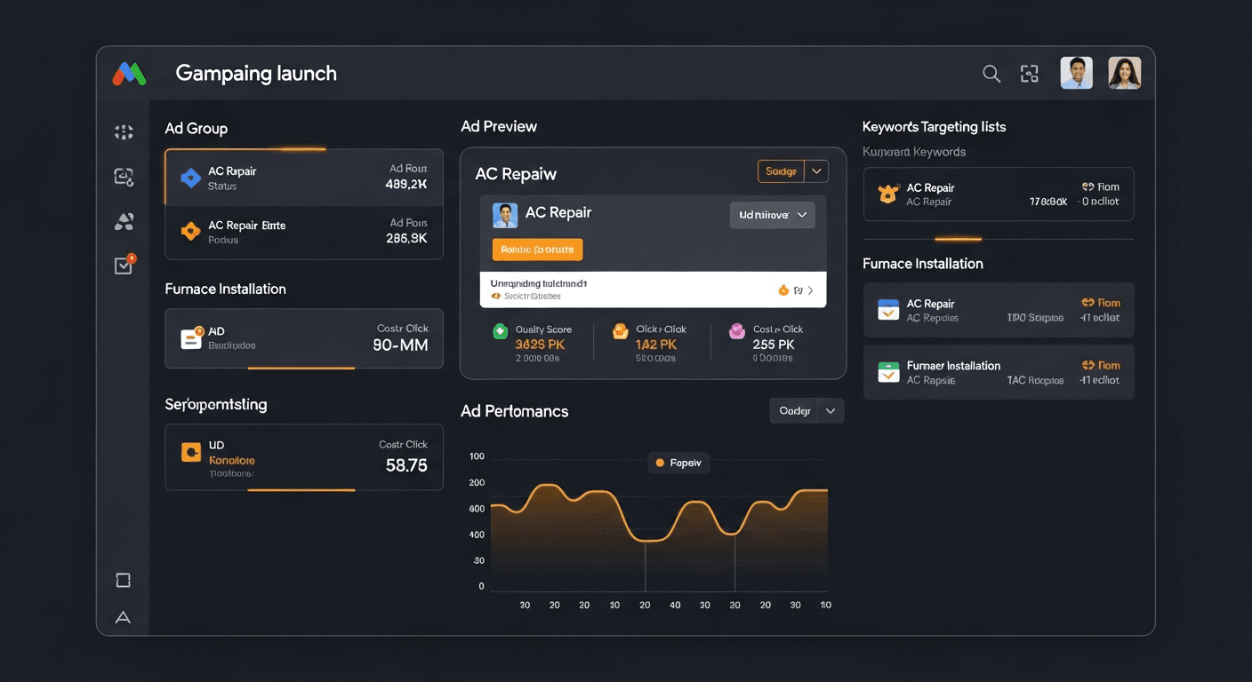The image size is (1252, 682).
Task: Click the multicolor logo in top-left corner
Action: 129,74
